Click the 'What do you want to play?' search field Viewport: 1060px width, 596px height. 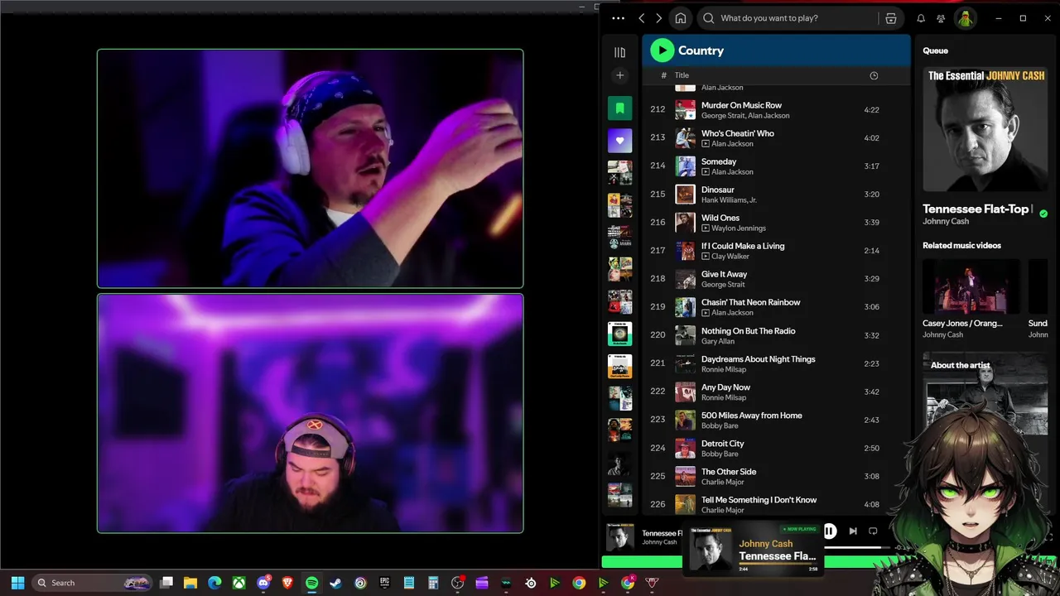tap(788, 18)
